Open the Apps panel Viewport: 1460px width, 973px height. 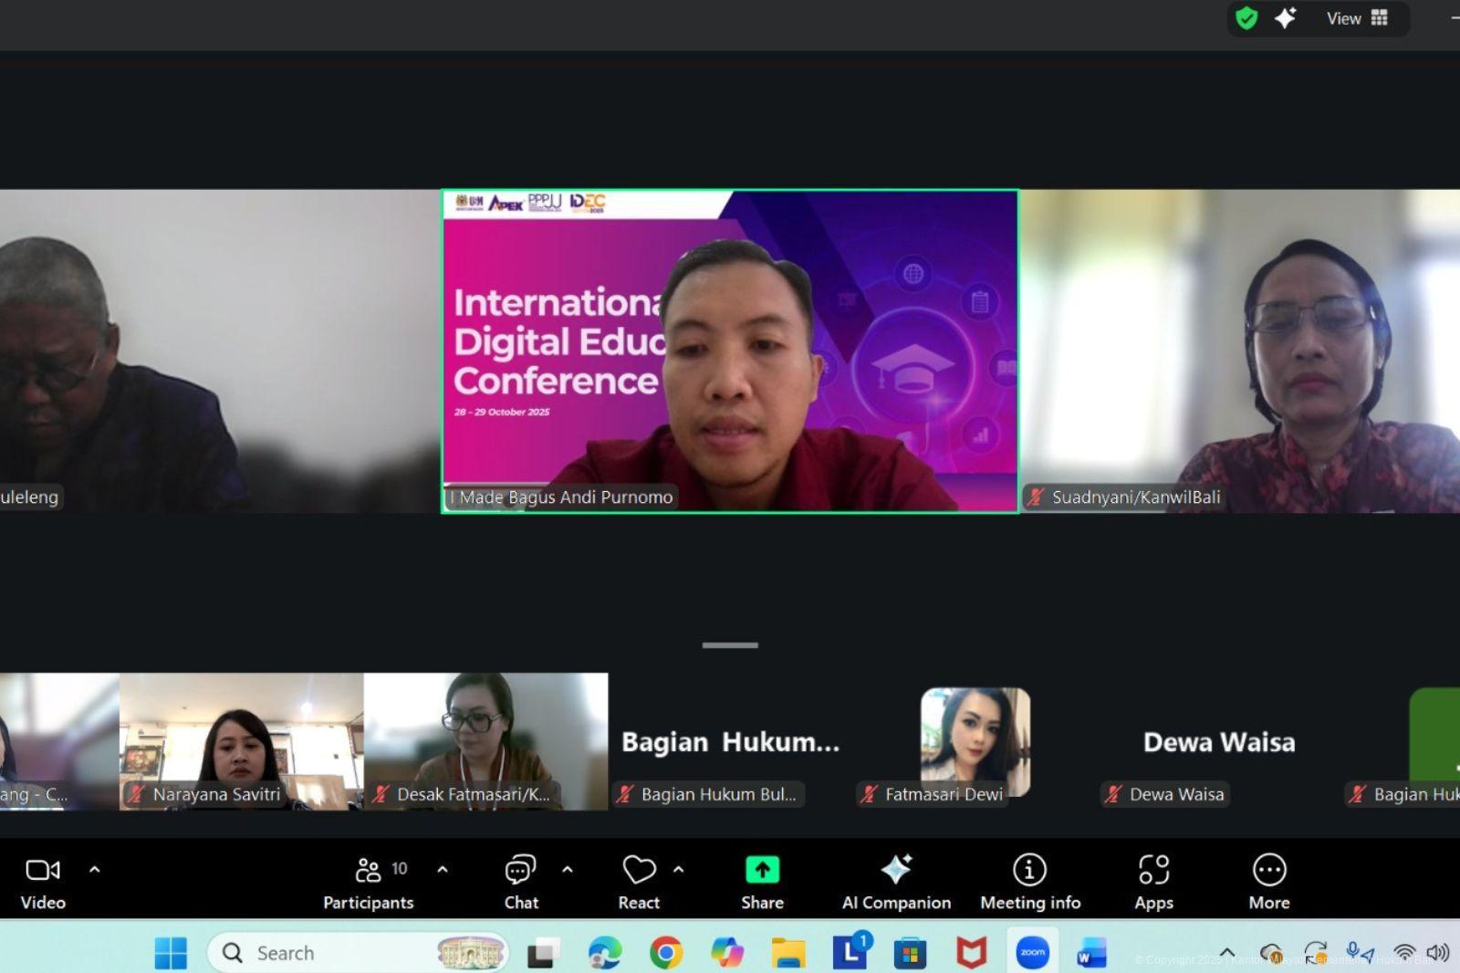pyautogui.click(x=1153, y=882)
